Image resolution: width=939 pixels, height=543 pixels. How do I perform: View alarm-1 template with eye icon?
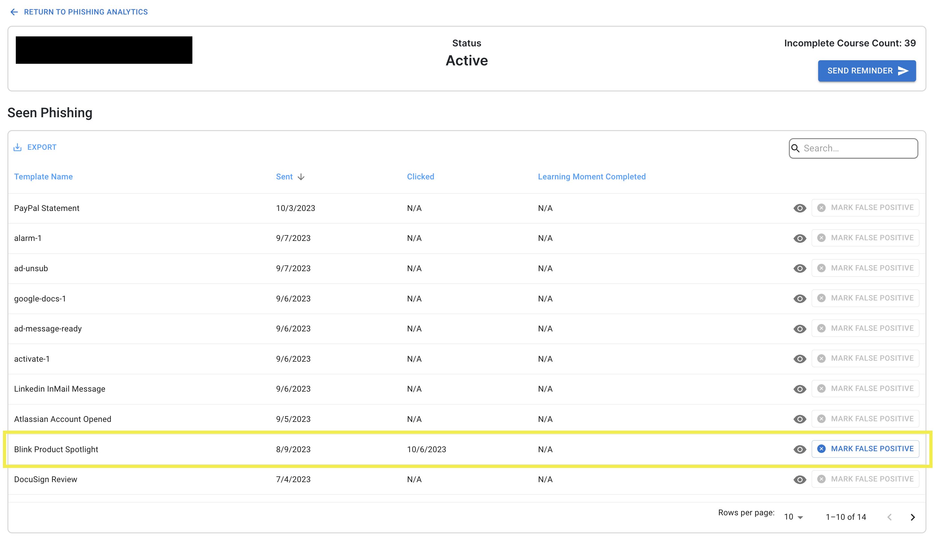point(800,238)
